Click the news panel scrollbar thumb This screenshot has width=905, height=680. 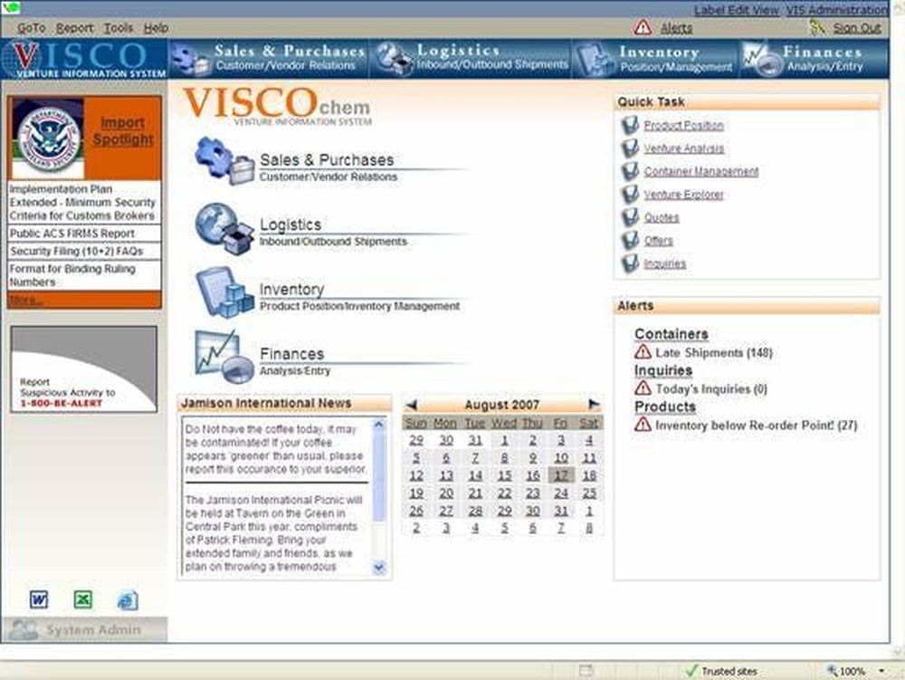tap(378, 476)
